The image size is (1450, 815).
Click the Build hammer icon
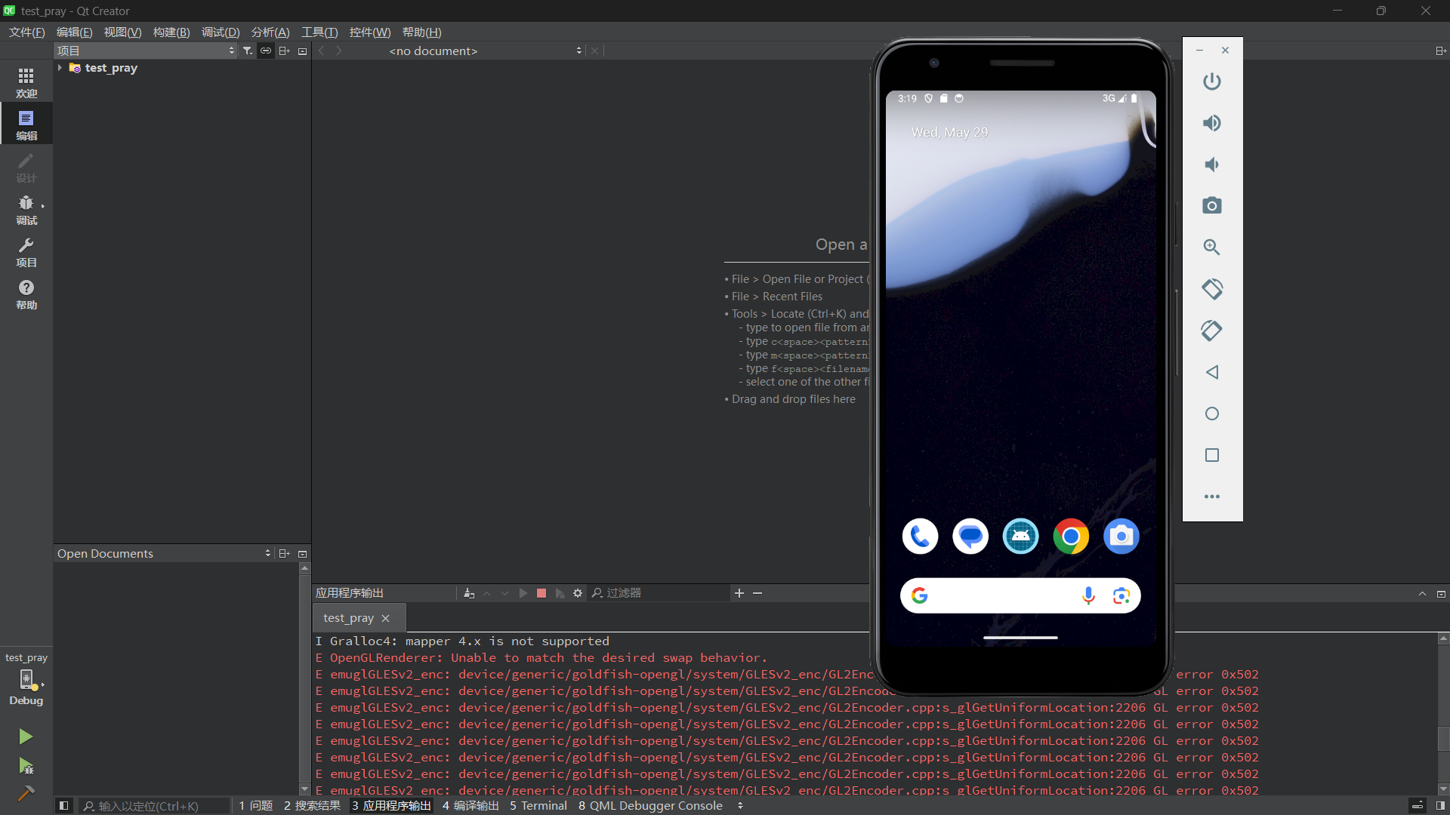point(26,793)
